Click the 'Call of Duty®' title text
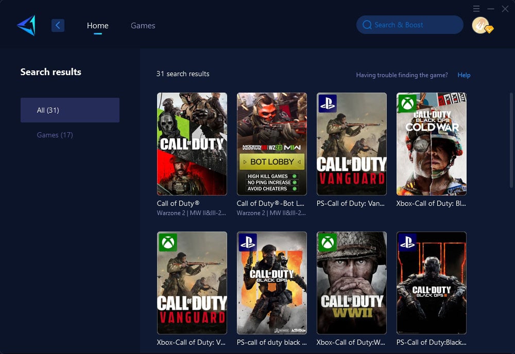Screen dimensions: 515x354 (x=178, y=203)
